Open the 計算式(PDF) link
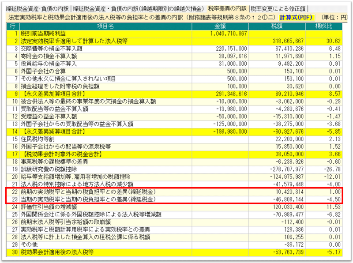The width and height of the screenshot is (353, 263). (296, 17)
